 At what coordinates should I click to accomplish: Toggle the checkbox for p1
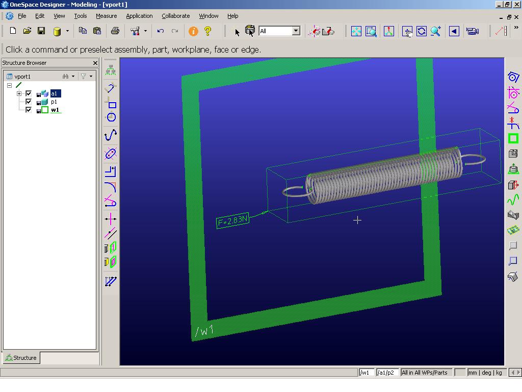29,102
